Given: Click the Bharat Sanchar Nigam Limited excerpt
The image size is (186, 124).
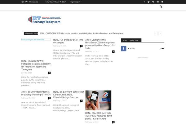Looking at the screenshot, I should click(68, 54).
